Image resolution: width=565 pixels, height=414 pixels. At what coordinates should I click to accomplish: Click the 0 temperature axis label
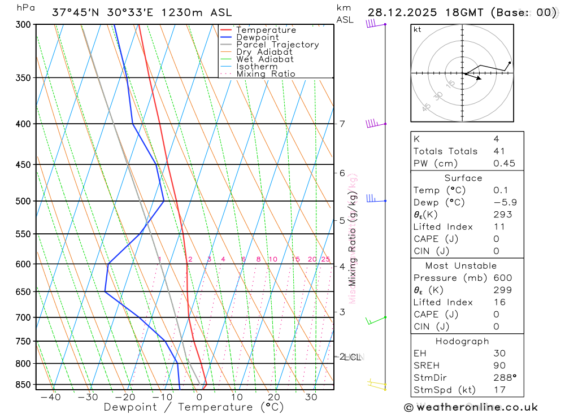coord(199,397)
